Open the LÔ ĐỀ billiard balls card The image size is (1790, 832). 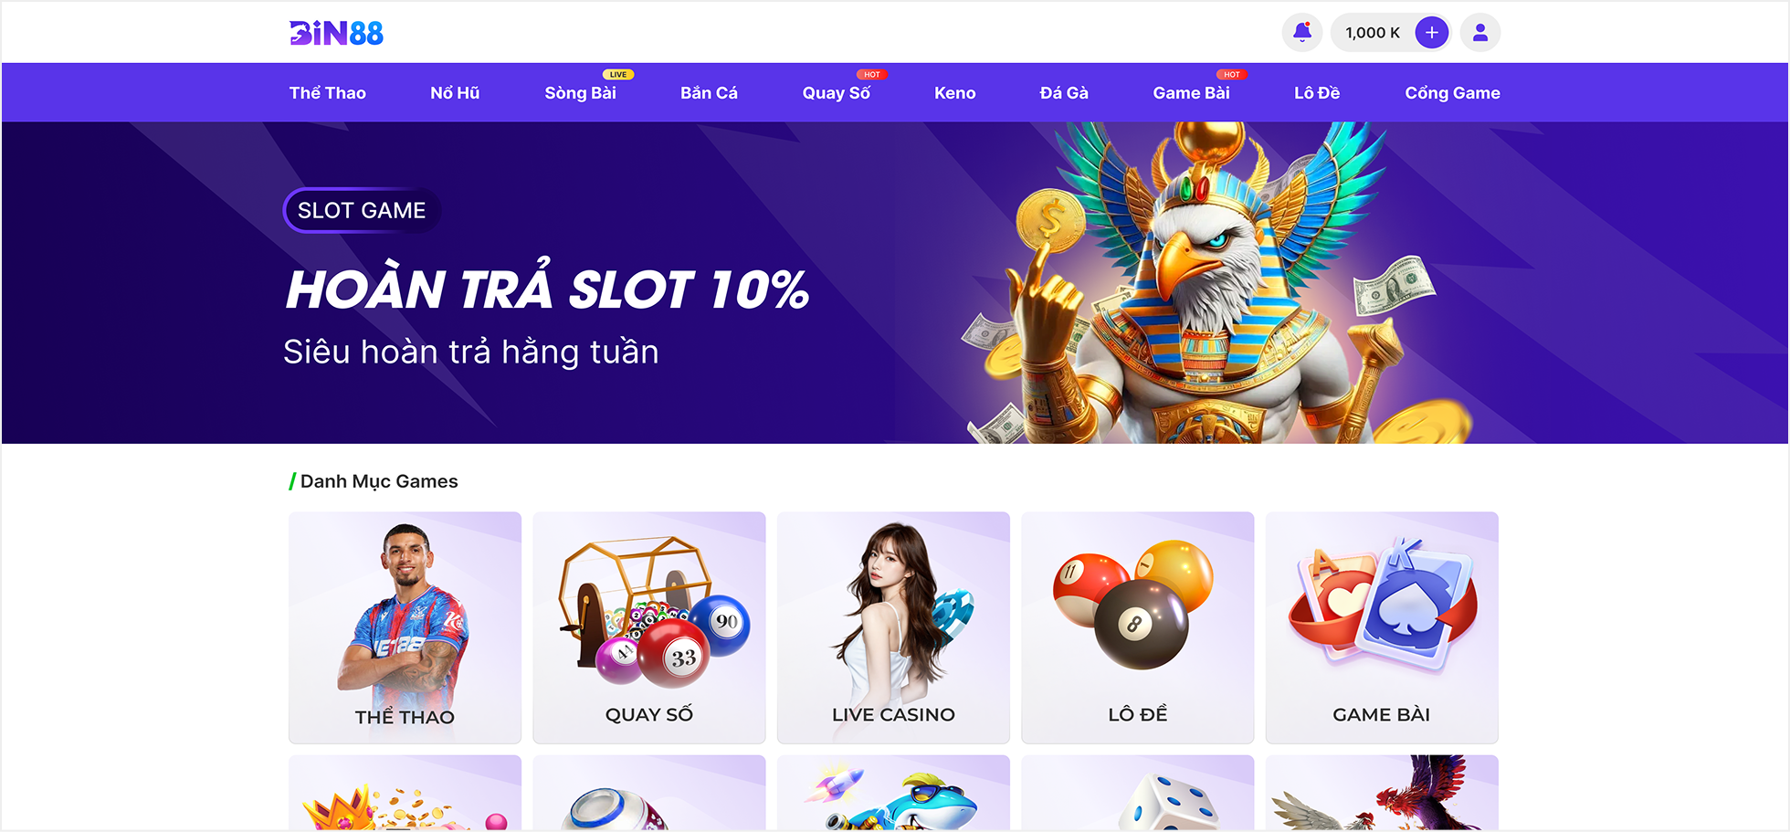tap(1138, 627)
